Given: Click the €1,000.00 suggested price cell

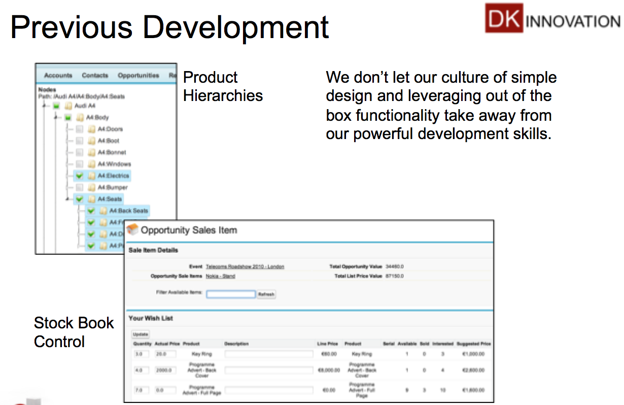Looking at the screenshot, I should pyautogui.click(x=473, y=354).
